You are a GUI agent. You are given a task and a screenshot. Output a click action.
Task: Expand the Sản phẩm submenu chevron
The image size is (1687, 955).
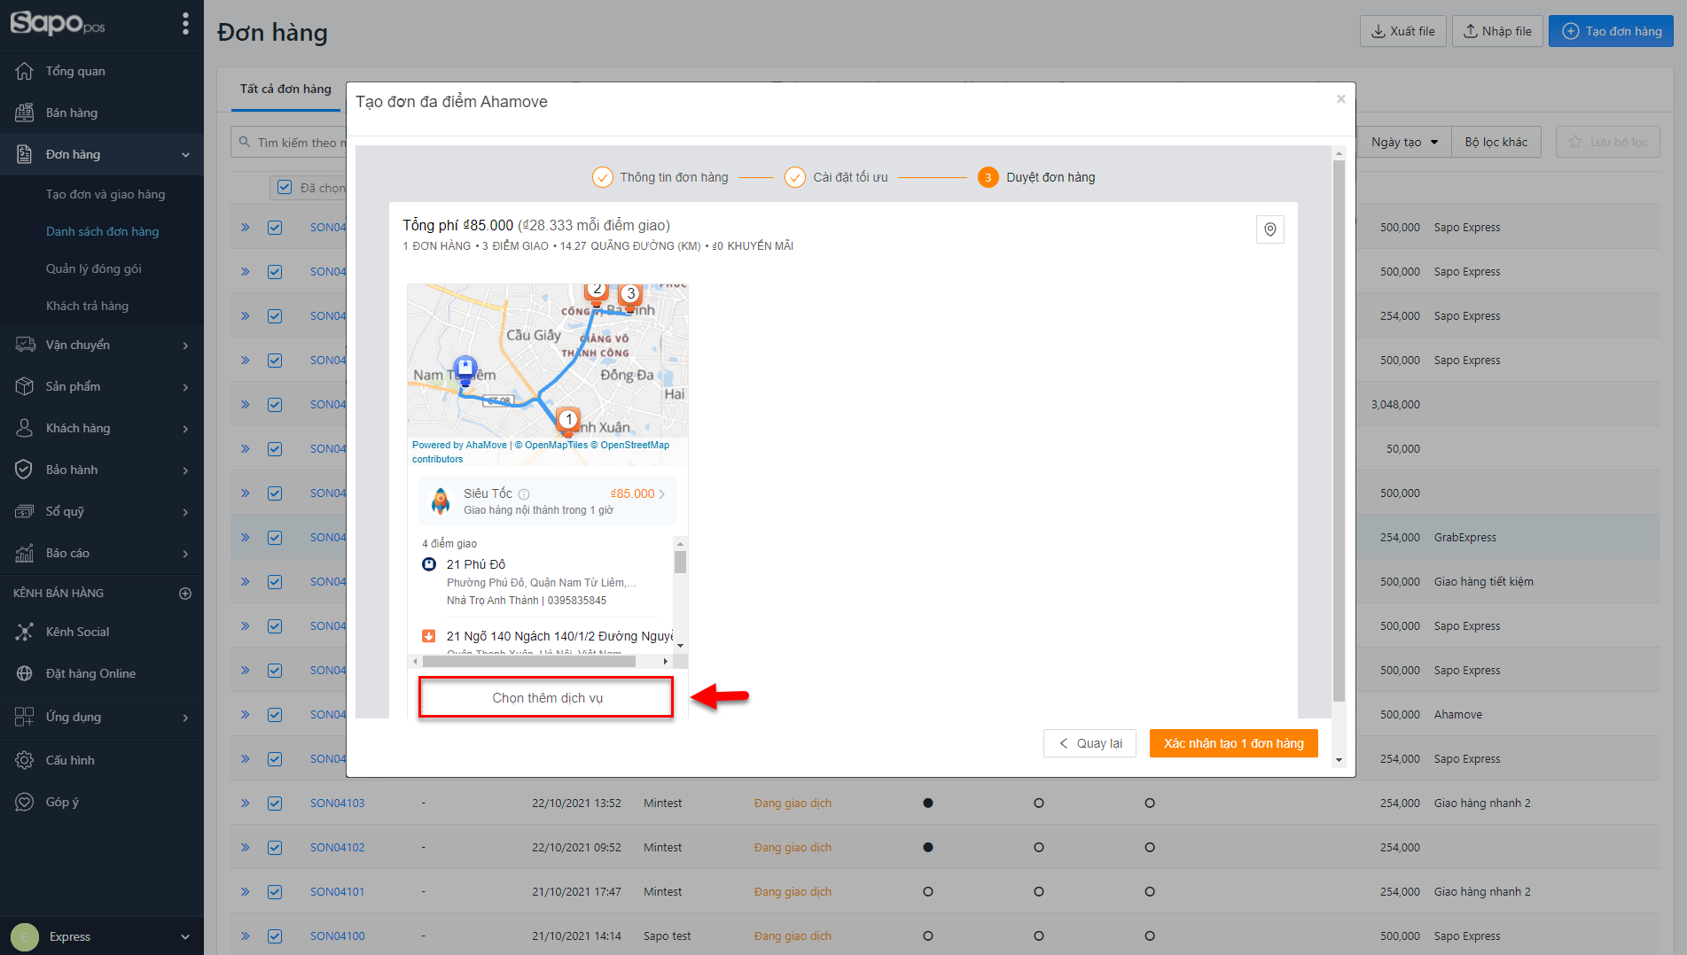click(185, 387)
